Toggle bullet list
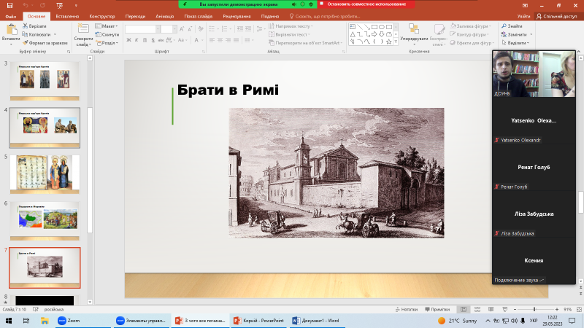This screenshot has width=584, height=328. [x=213, y=29]
